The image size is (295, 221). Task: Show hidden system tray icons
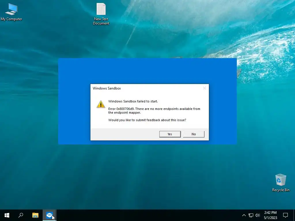pyautogui.click(x=244, y=215)
